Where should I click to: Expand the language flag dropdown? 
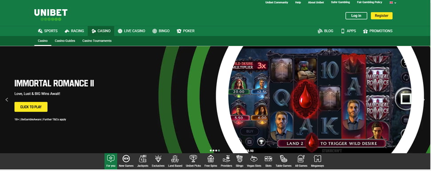pos(393,3)
